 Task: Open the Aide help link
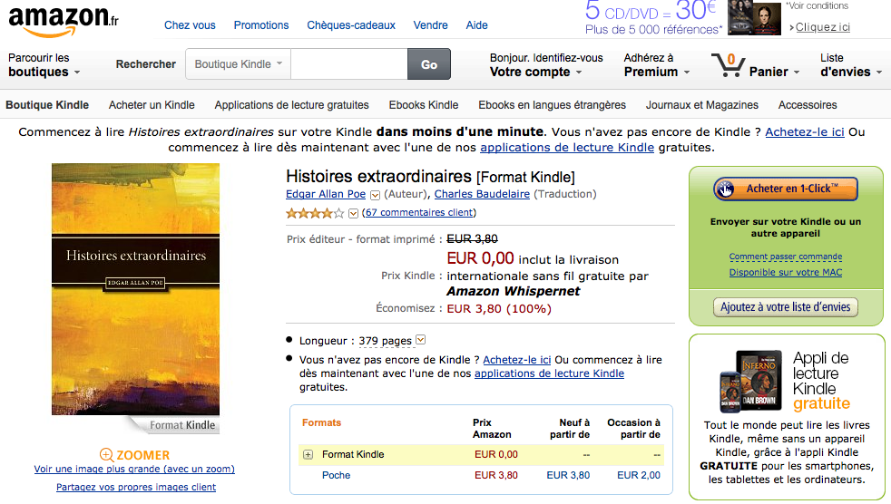click(476, 25)
